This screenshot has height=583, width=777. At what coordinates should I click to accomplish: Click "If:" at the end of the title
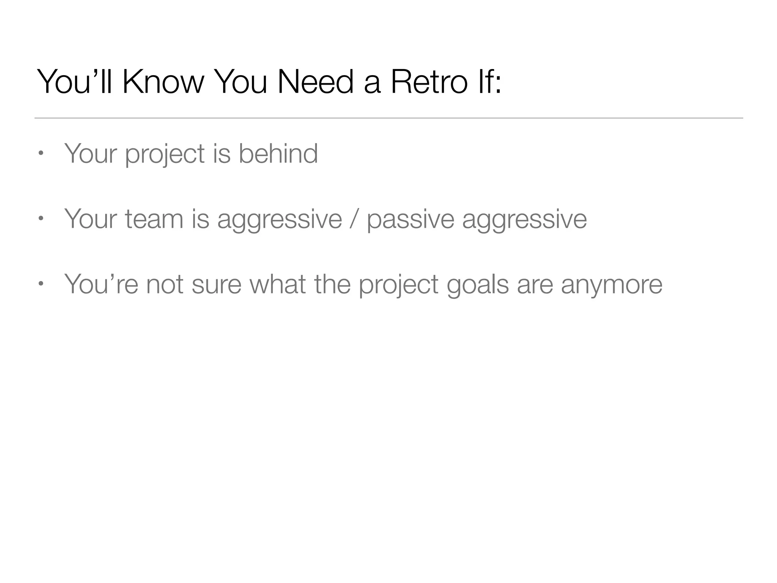[x=489, y=82]
